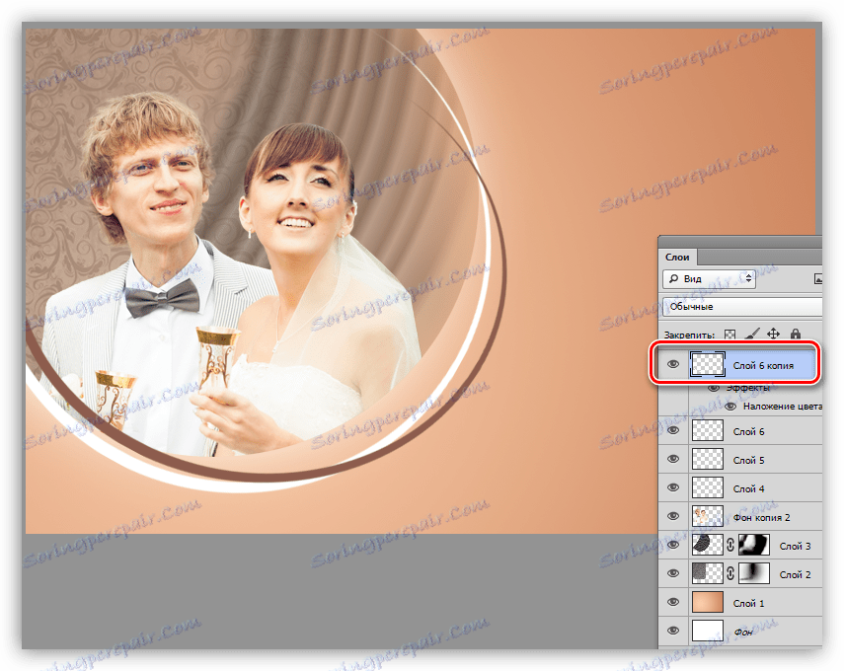Lock all padlock icon
Viewport: 844px width, 671px height.
point(795,335)
